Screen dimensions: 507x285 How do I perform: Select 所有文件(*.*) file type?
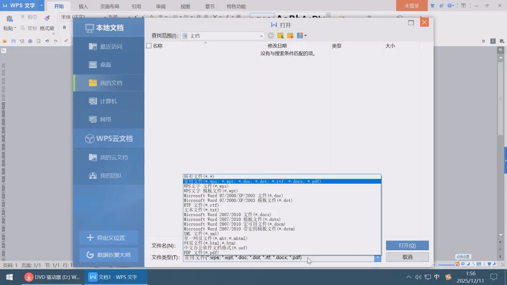(282, 177)
